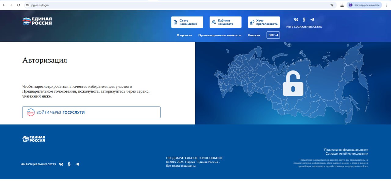Click Войти через Госуслуги button
391x190 pixels.
tap(91, 112)
